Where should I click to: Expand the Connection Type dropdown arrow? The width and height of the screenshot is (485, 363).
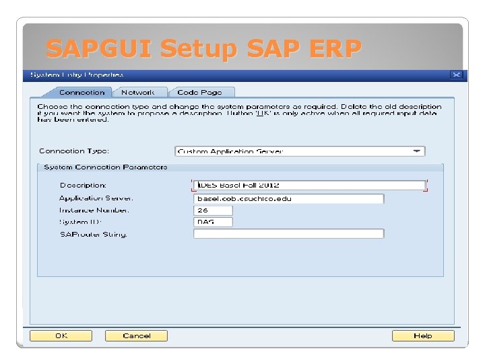coord(417,151)
